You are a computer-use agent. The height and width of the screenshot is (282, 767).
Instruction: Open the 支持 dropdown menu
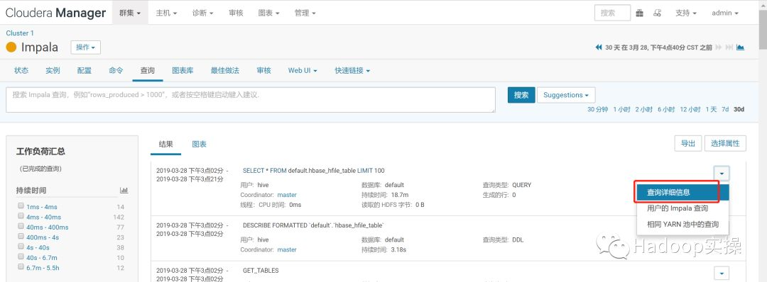(686, 13)
